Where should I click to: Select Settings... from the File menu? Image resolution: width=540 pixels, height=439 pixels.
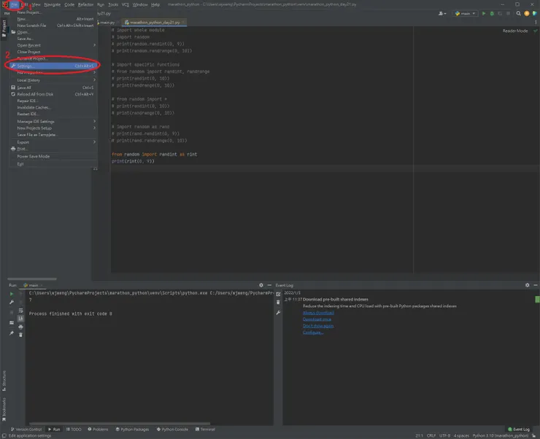(x=26, y=66)
